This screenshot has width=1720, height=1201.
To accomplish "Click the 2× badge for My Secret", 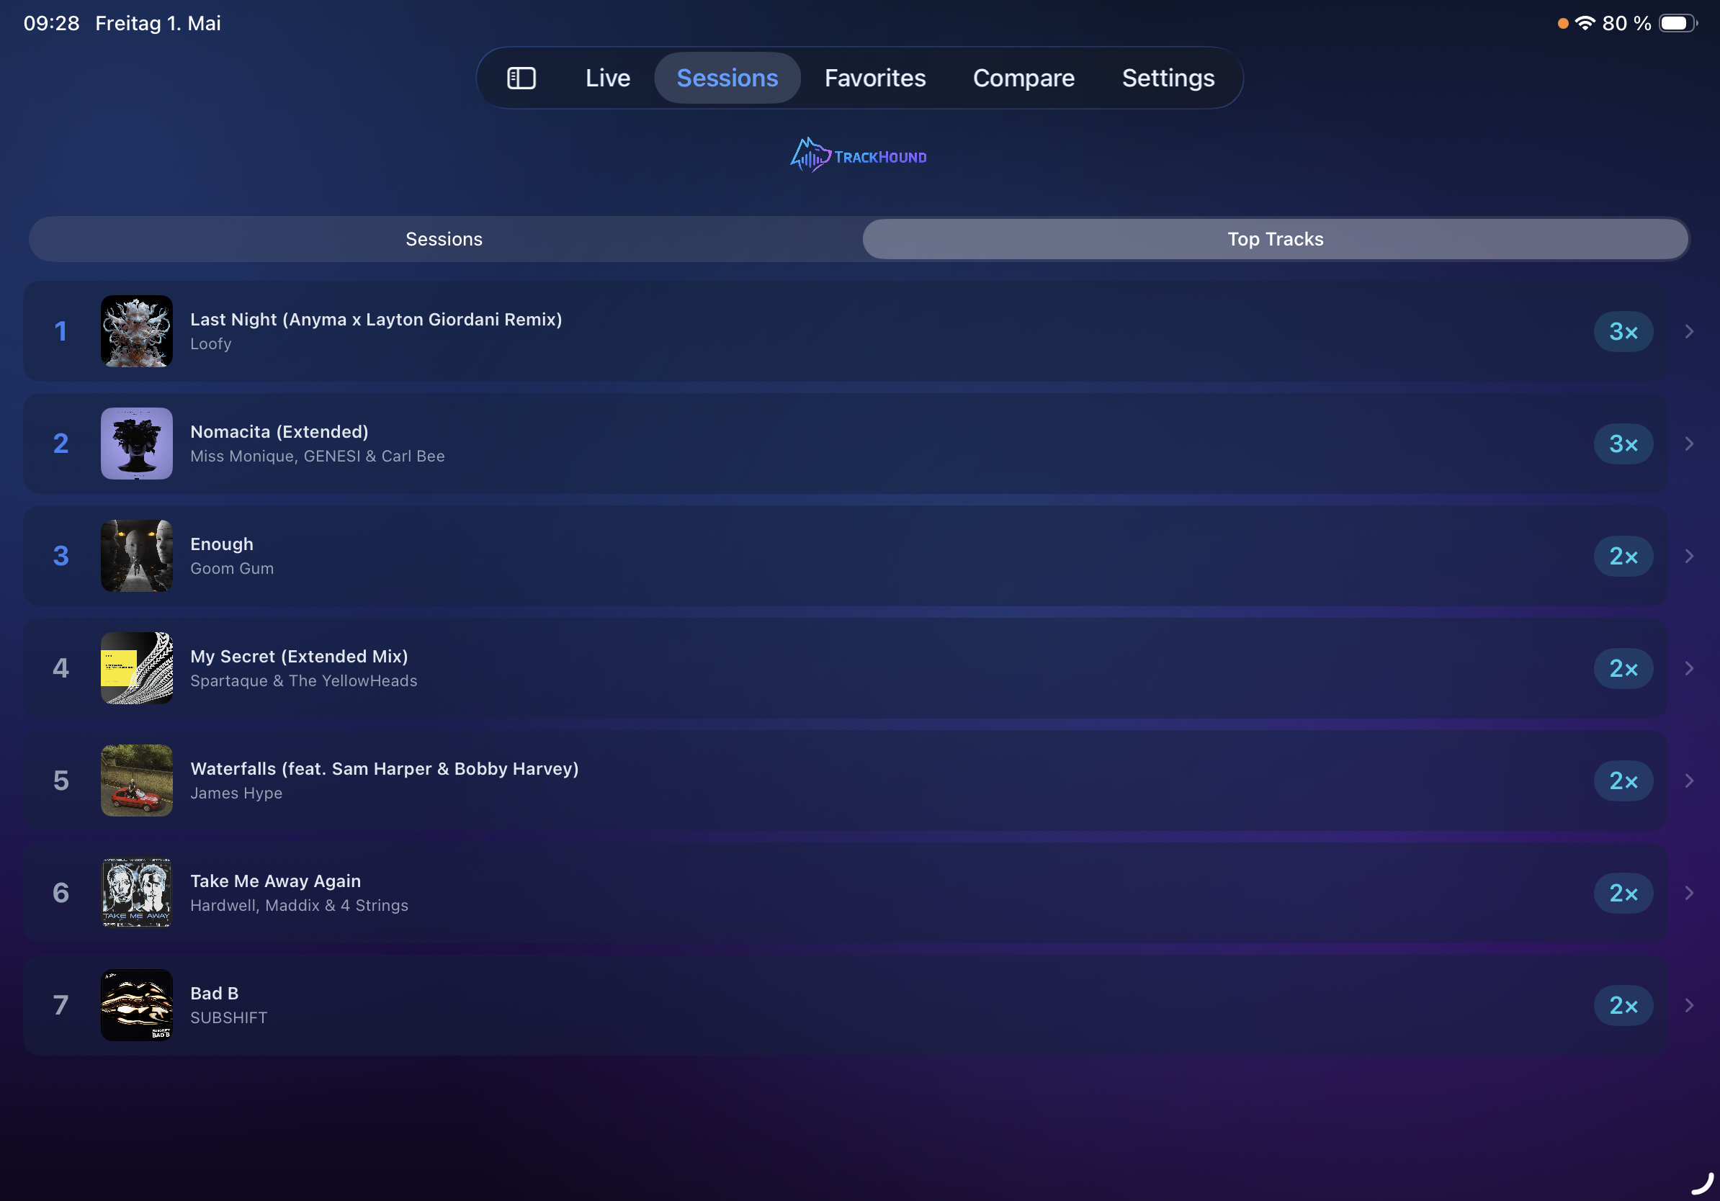I will [x=1623, y=668].
